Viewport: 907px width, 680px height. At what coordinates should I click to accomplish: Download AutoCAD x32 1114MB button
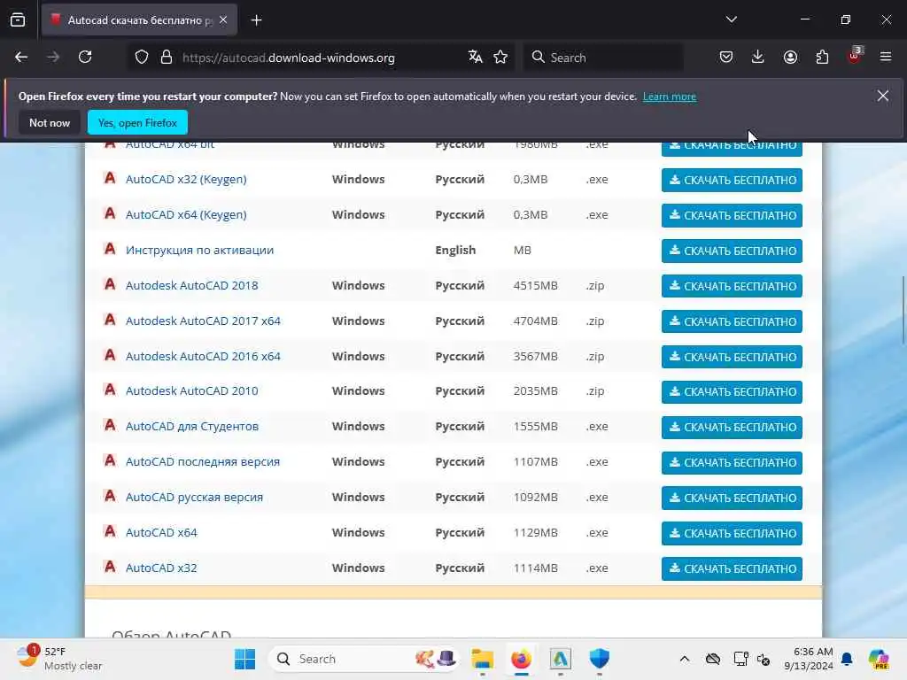(732, 568)
